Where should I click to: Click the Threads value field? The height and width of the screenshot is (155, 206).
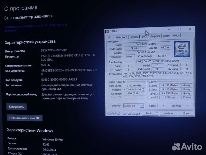coord(188,106)
